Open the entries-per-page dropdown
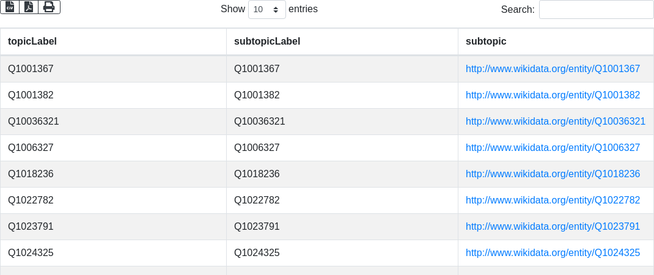The height and width of the screenshot is (275, 654). (266, 10)
